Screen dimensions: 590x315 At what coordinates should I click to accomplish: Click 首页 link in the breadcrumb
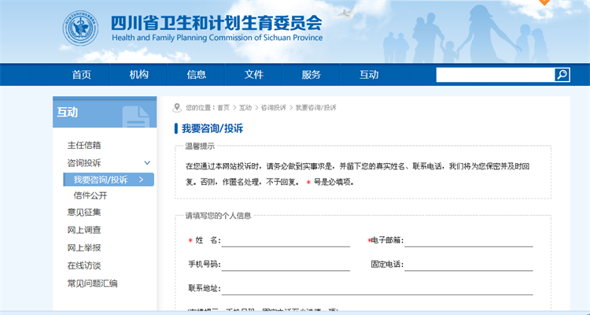(224, 108)
